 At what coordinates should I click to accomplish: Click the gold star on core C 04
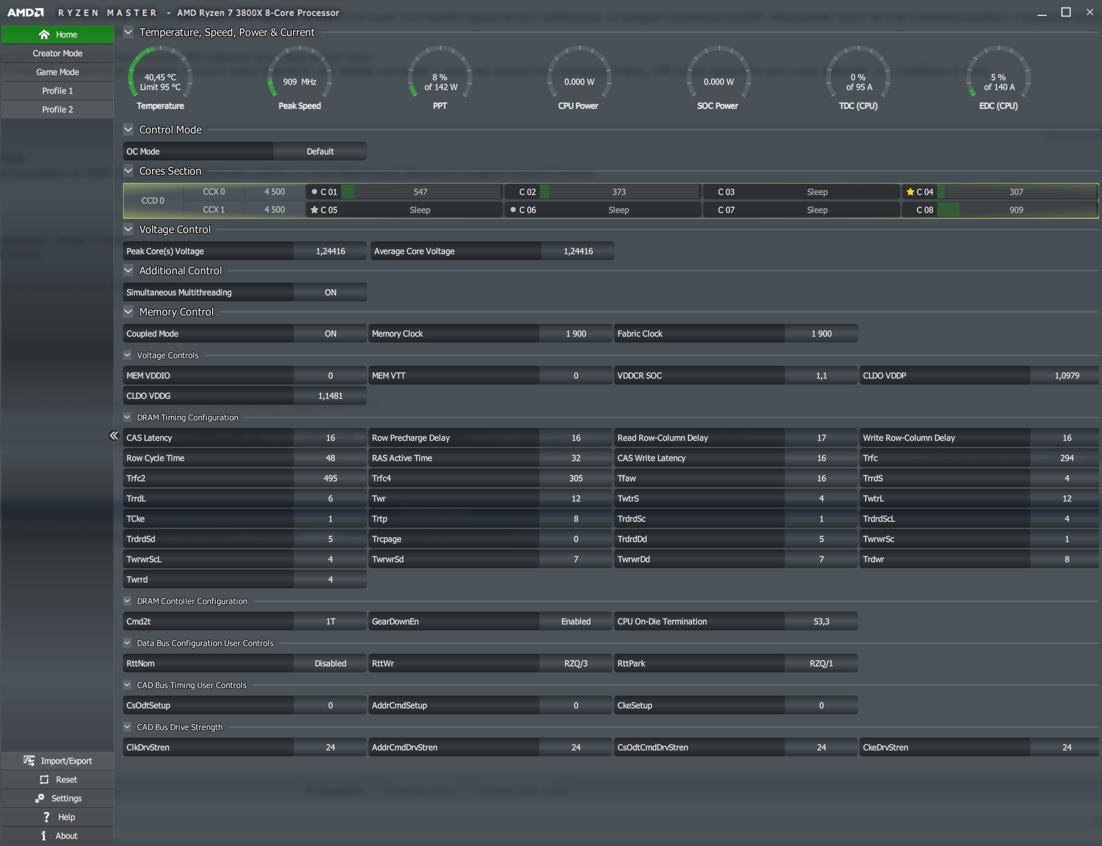[910, 192]
